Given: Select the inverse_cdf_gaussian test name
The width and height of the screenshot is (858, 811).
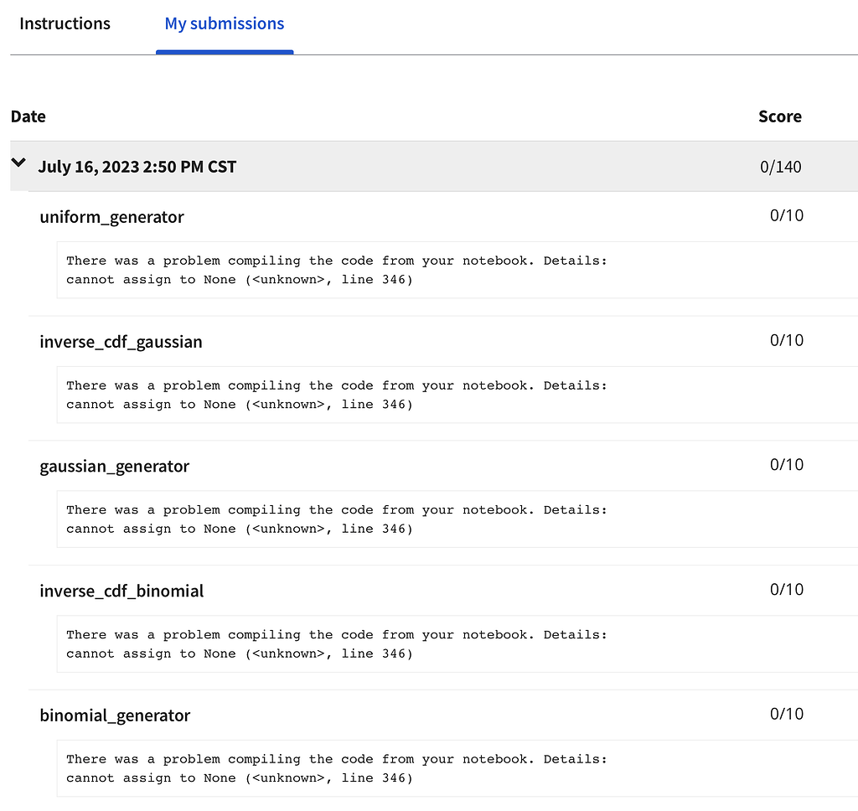Looking at the screenshot, I should 121,342.
